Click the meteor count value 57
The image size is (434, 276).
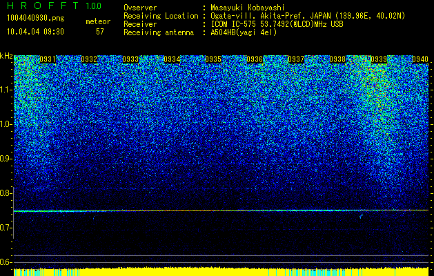[100, 32]
